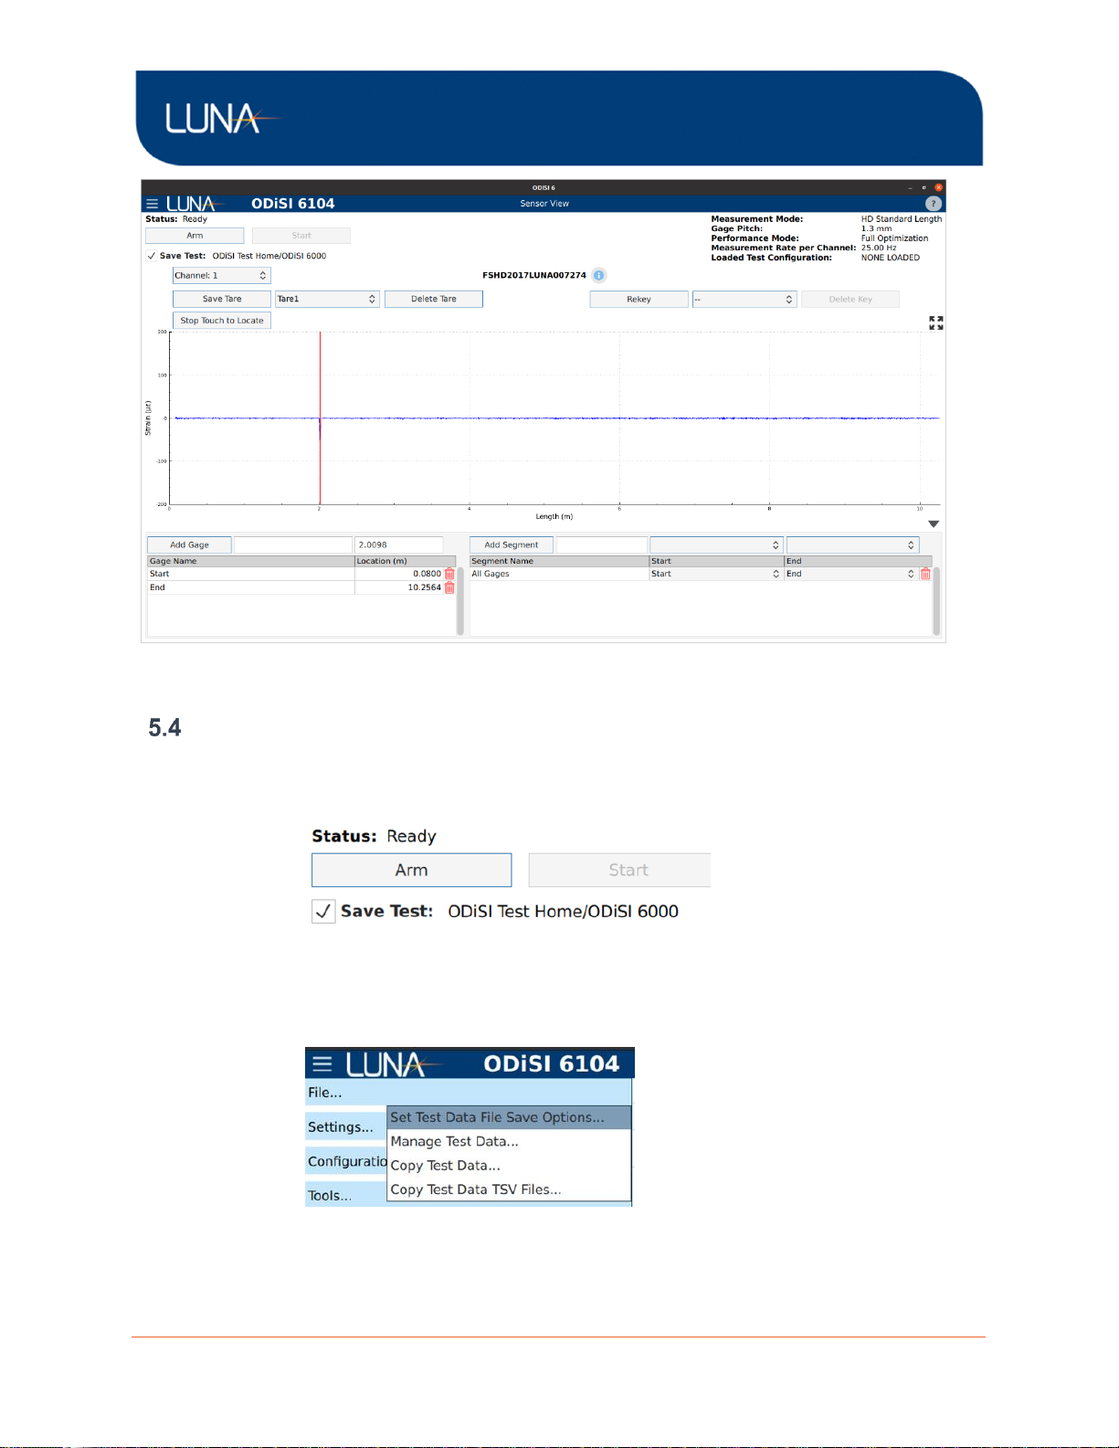Image resolution: width=1119 pixels, height=1448 pixels.
Task: Collapse the panel using the triangle below the plot
Action: point(934,524)
